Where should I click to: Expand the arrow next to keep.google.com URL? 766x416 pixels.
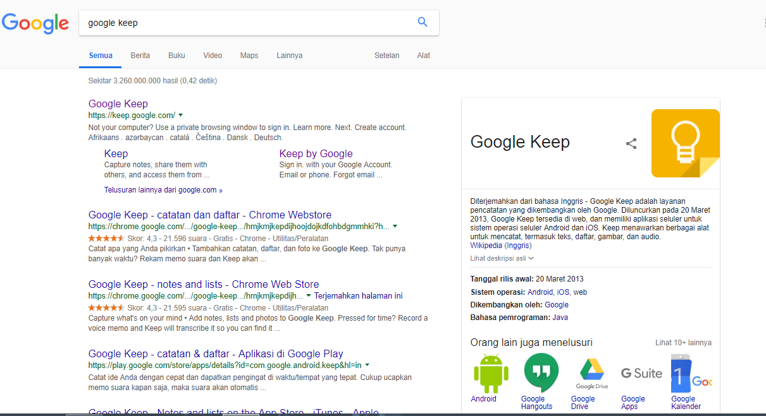[181, 115]
